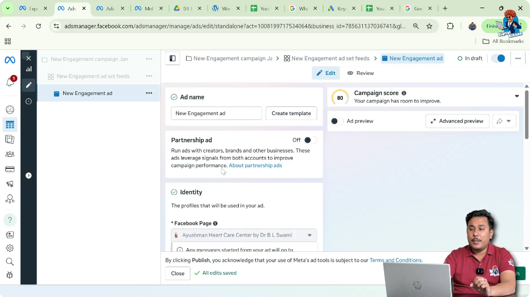Click the Campaign score info icon
This screenshot has height=297, width=531.
click(404, 93)
